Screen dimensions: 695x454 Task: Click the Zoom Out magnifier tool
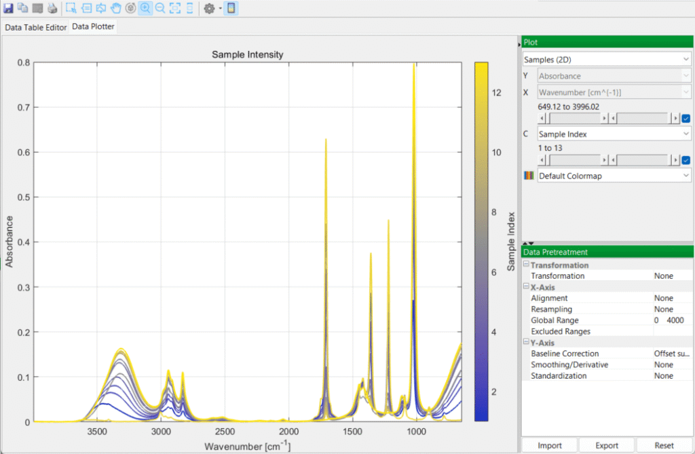[160, 8]
